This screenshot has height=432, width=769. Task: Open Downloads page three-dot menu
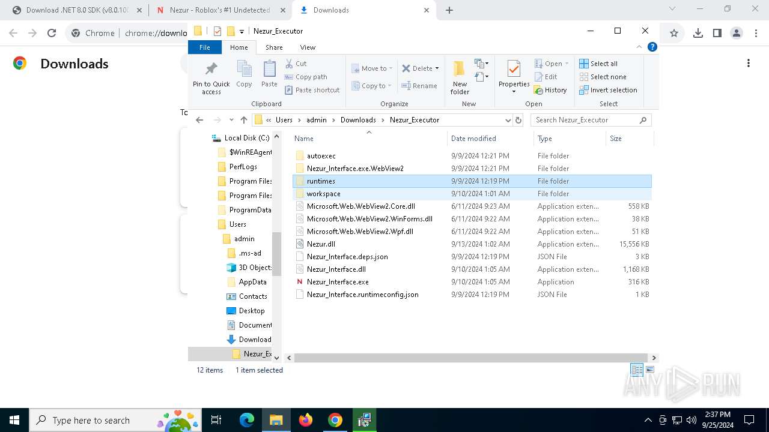748,63
